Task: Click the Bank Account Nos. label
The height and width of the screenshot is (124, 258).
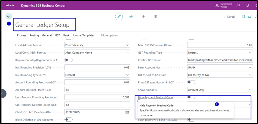Action: 150,68
